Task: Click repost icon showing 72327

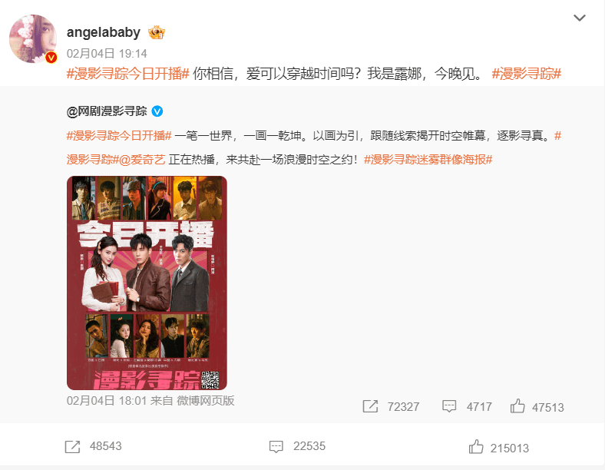Action: 370,406
